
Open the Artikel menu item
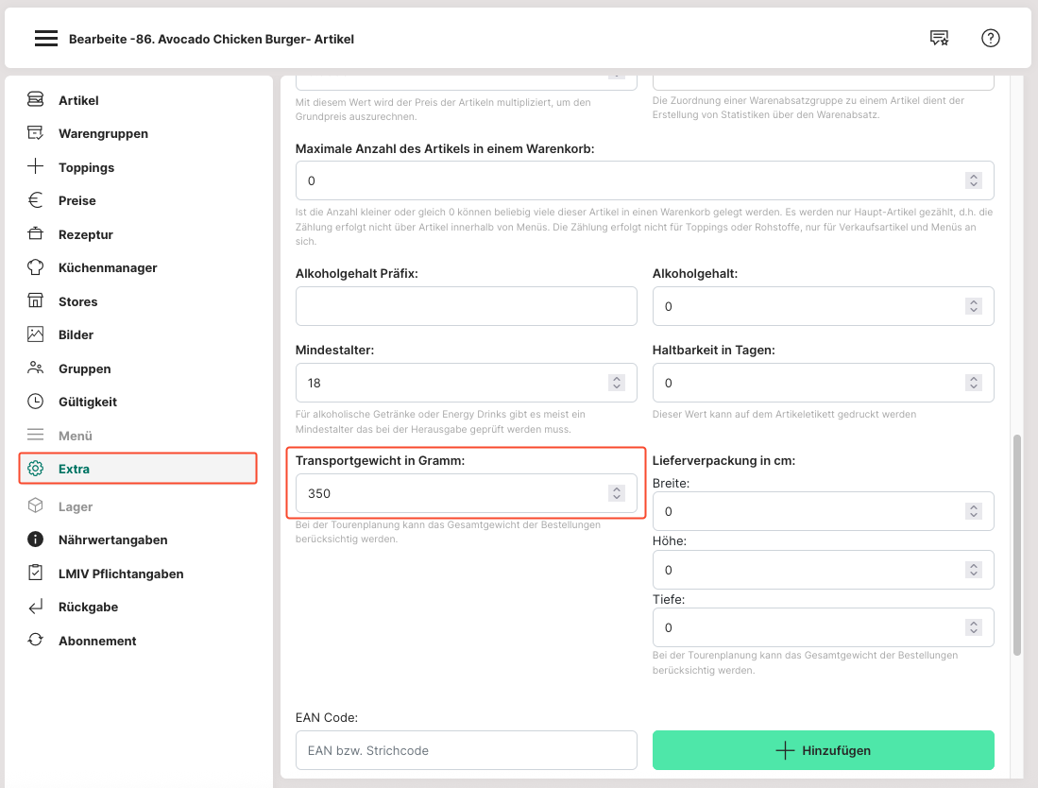[78, 100]
